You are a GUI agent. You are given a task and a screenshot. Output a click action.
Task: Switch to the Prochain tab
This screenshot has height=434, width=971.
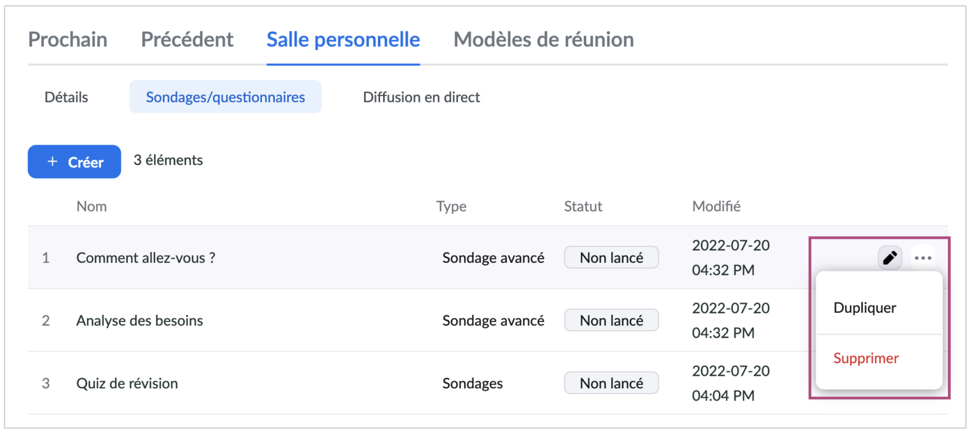68,39
